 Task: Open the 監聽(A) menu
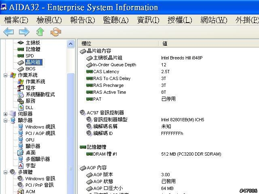tap(116, 20)
